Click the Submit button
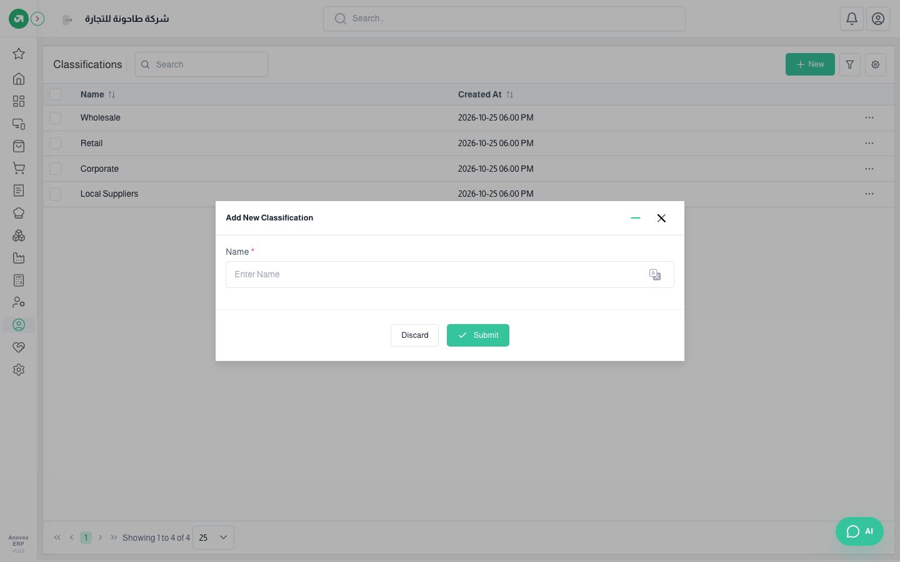This screenshot has width=900, height=562. pos(478,335)
